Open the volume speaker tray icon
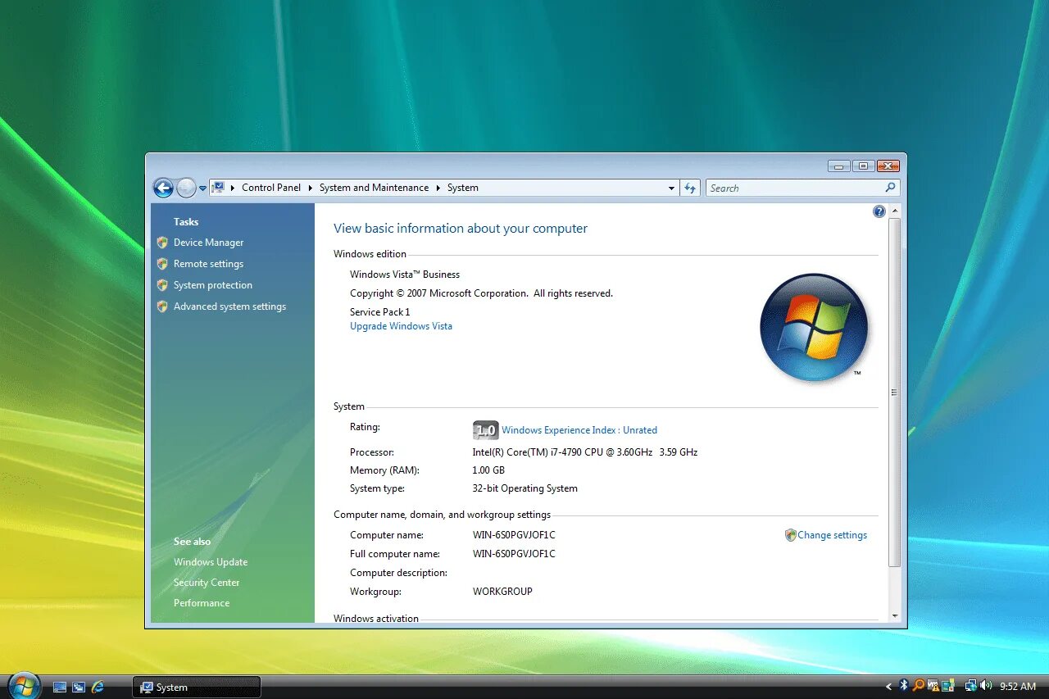Viewport: 1049px width, 699px height. (x=986, y=686)
